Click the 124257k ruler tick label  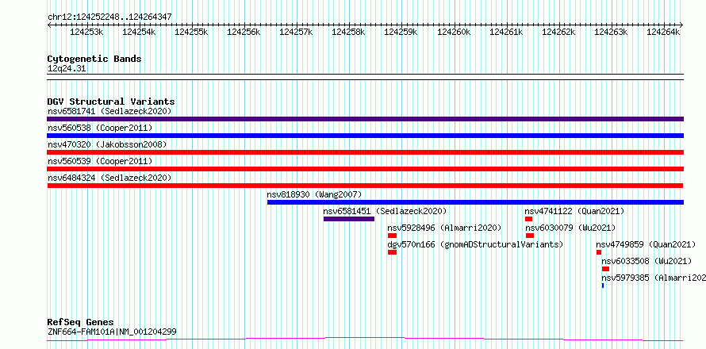(x=296, y=32)
